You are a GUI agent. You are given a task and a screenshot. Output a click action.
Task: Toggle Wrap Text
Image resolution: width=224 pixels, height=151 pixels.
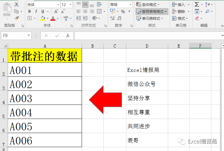(x=99, y=4)
